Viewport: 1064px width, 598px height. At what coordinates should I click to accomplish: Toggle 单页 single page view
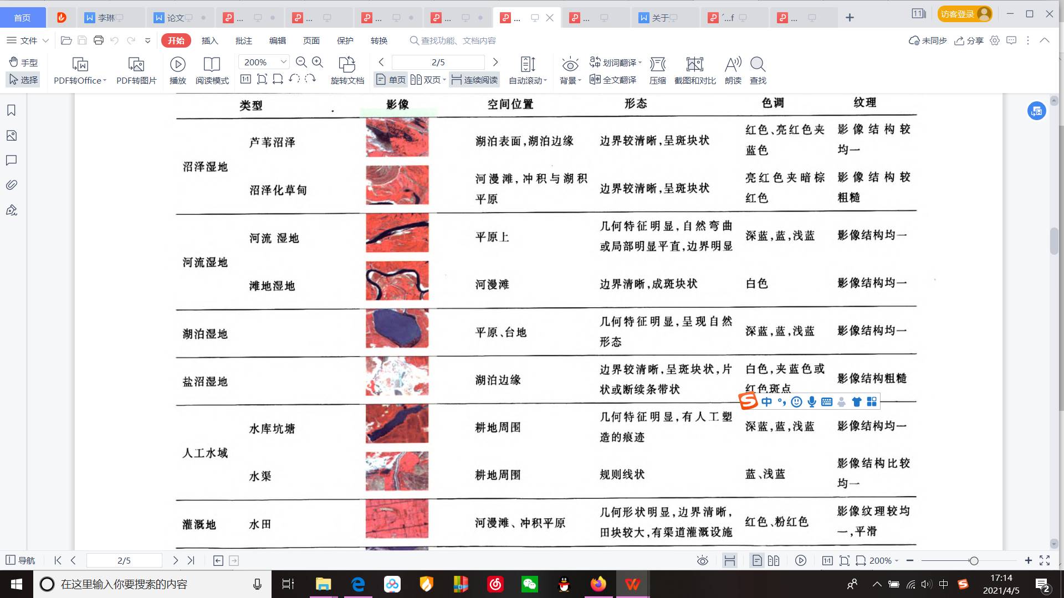click(x=391, y=80)
